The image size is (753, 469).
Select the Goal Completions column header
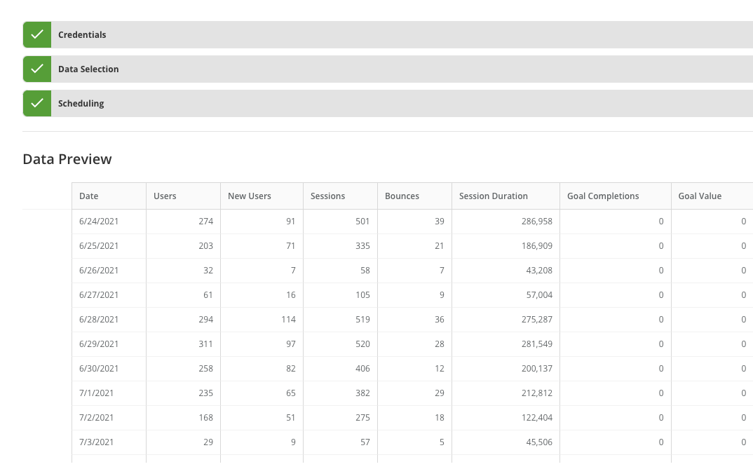coord(603,196)
